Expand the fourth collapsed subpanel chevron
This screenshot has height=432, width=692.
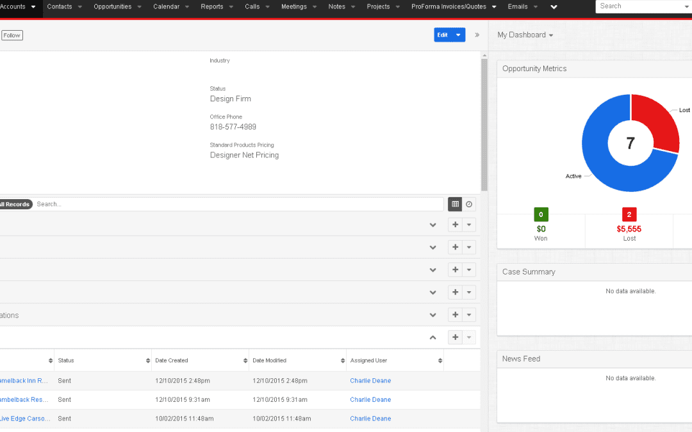[433, 292]
